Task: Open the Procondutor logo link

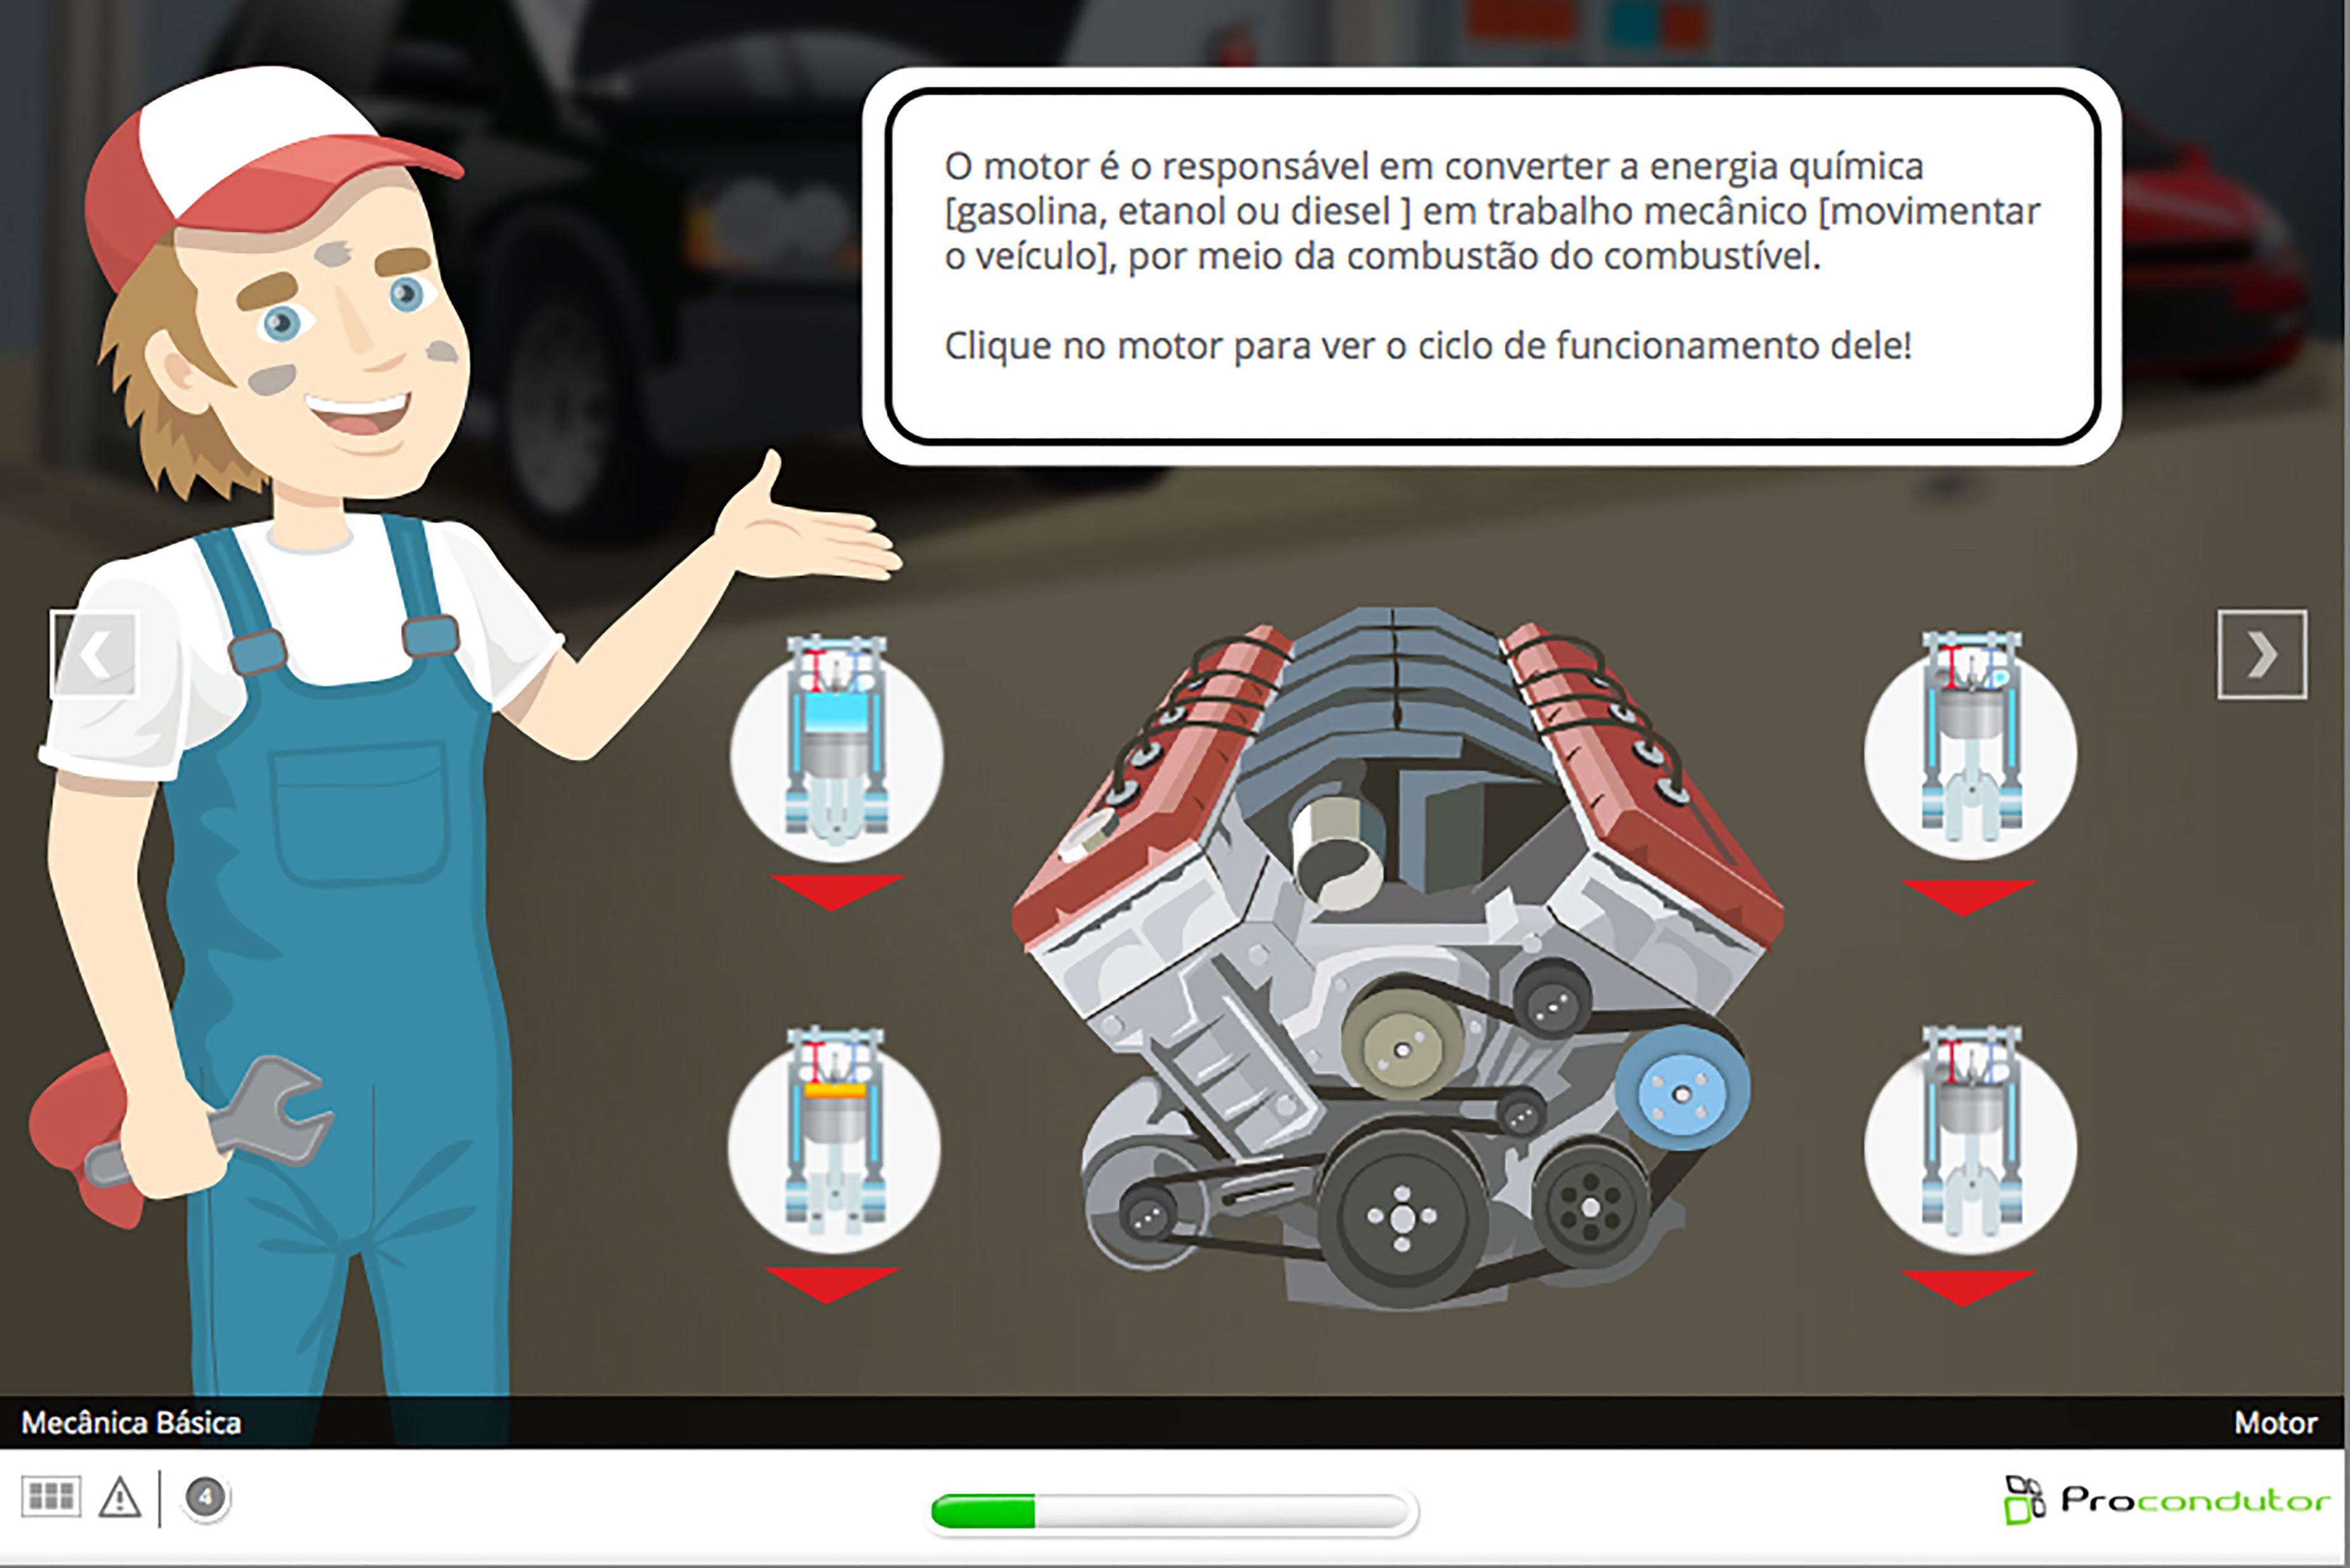Action: [x=2167, y=1500]
